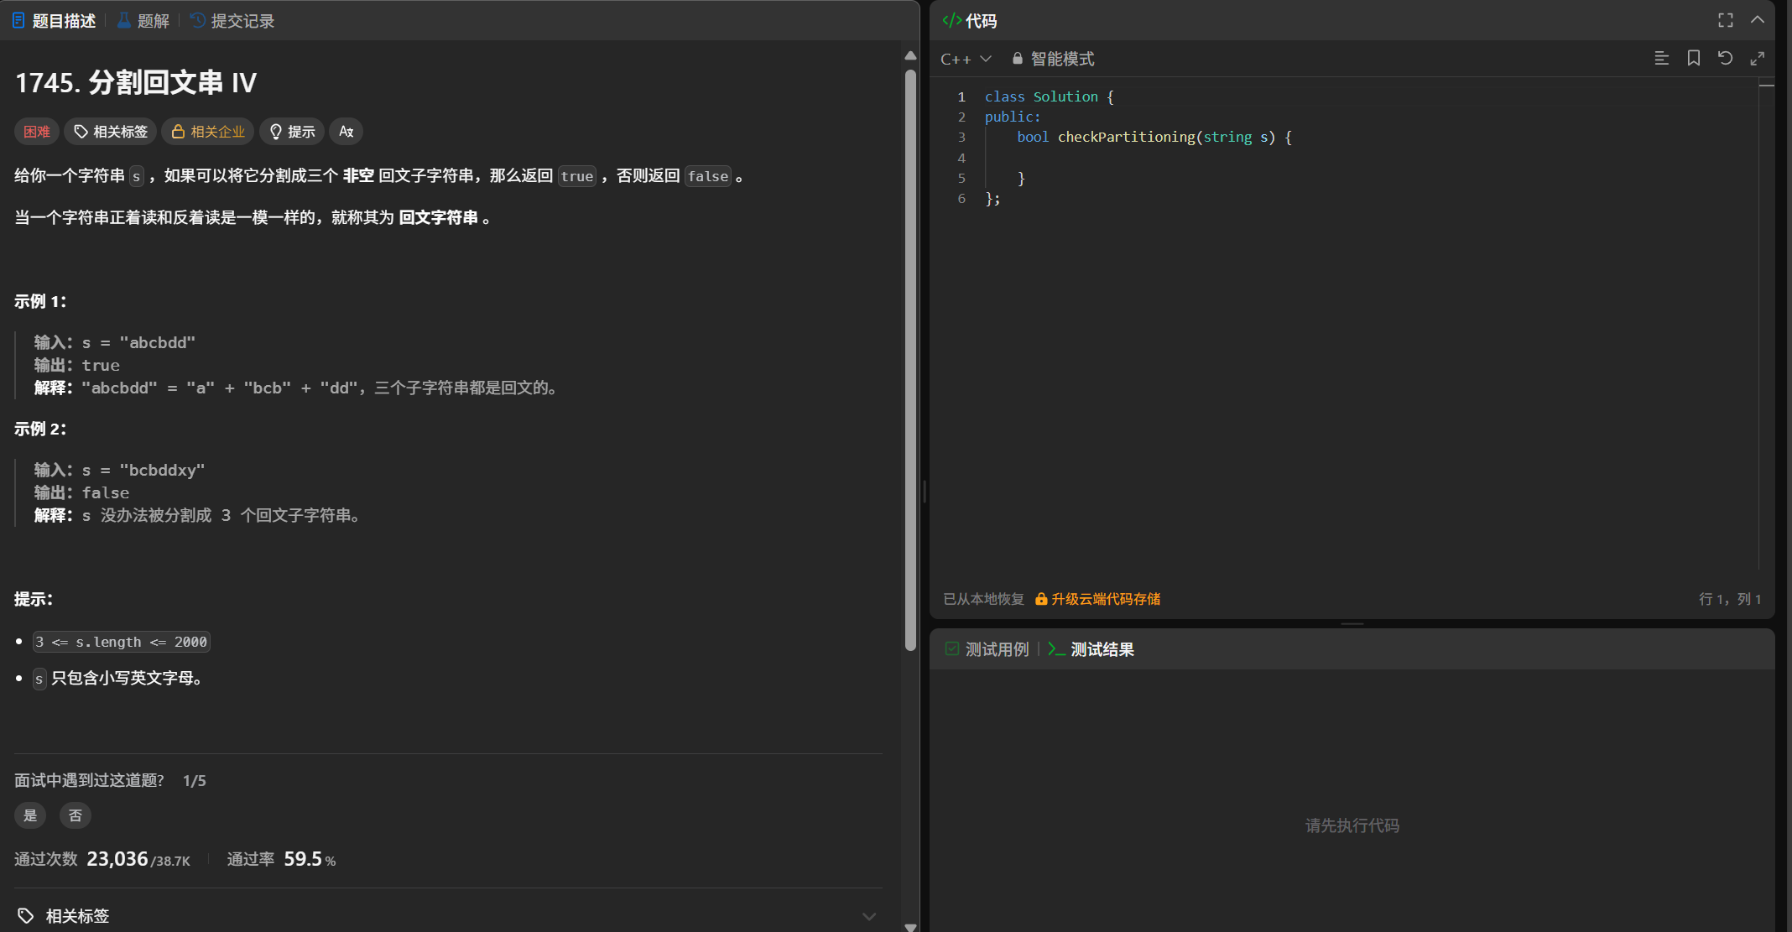Click the 相关标签 tag button near title

(111, 132)
